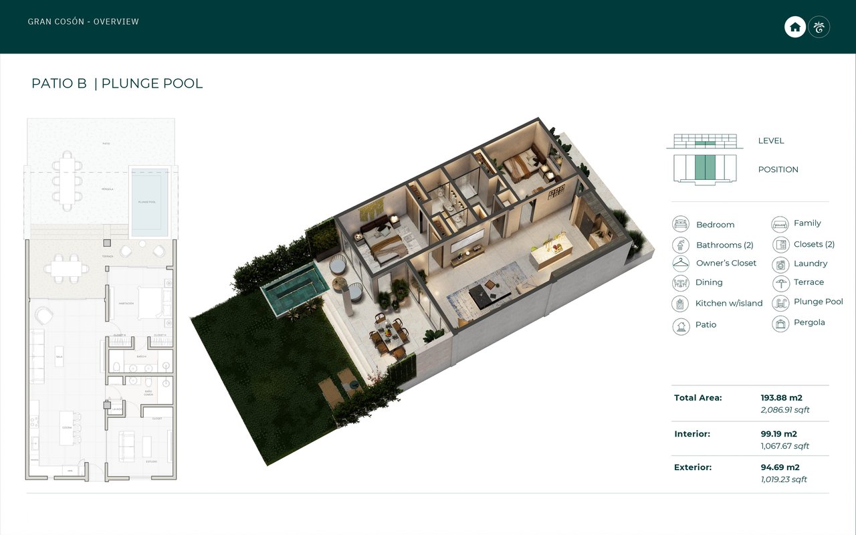The image size is (856, 535).
Task: Click the home icon in header
Action: pyautogui.click(x=794, y=27)
